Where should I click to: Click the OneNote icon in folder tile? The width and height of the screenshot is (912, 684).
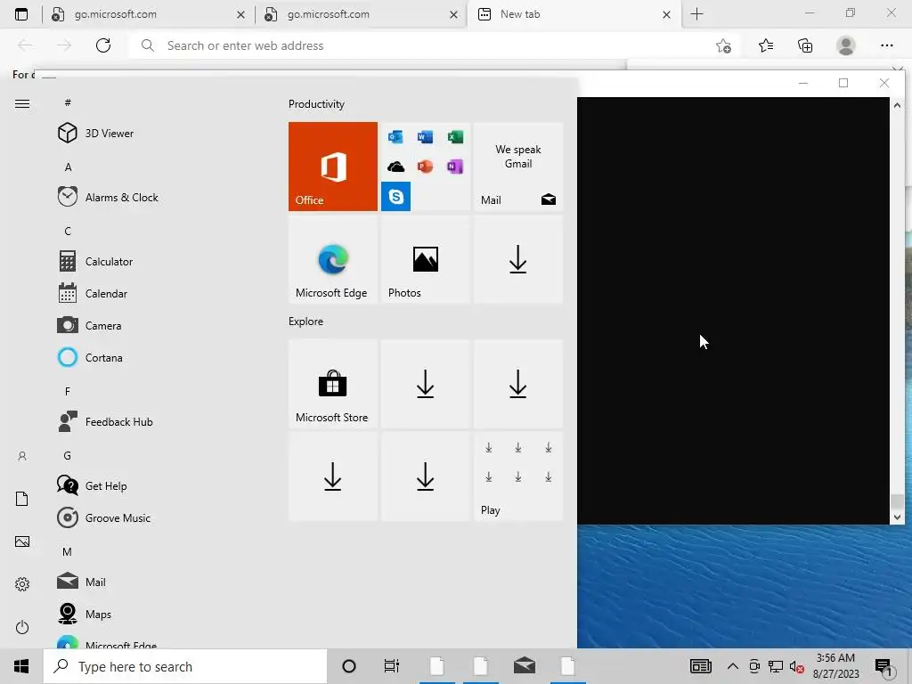pyautogui.click(x=455, y=167)
